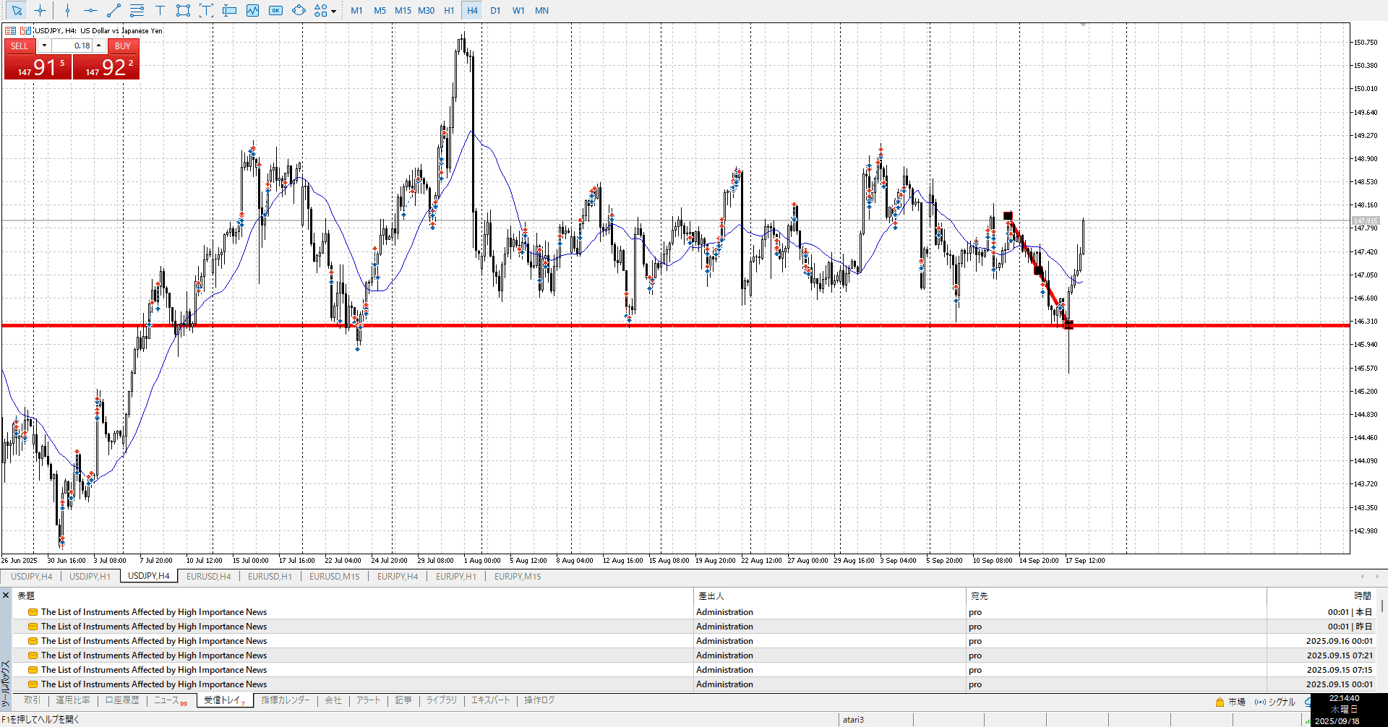
Task: Switch chart timeframe to M15
Action: click(403, 11)
